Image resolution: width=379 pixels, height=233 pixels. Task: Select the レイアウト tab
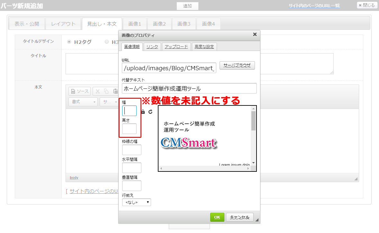pyautogui.click(x=63, y=24)
